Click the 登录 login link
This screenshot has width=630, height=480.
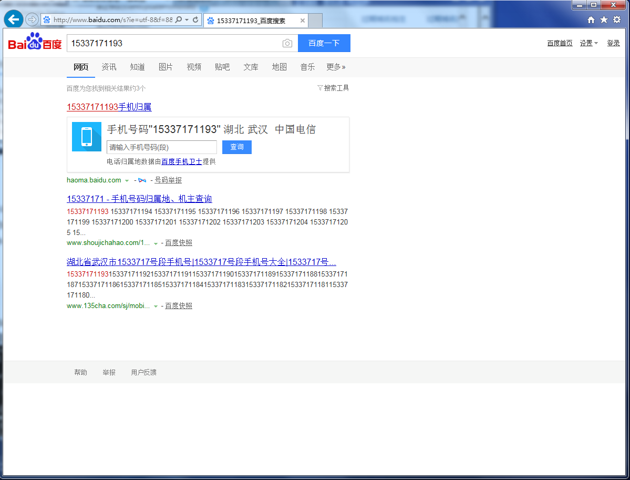(613, 43)
